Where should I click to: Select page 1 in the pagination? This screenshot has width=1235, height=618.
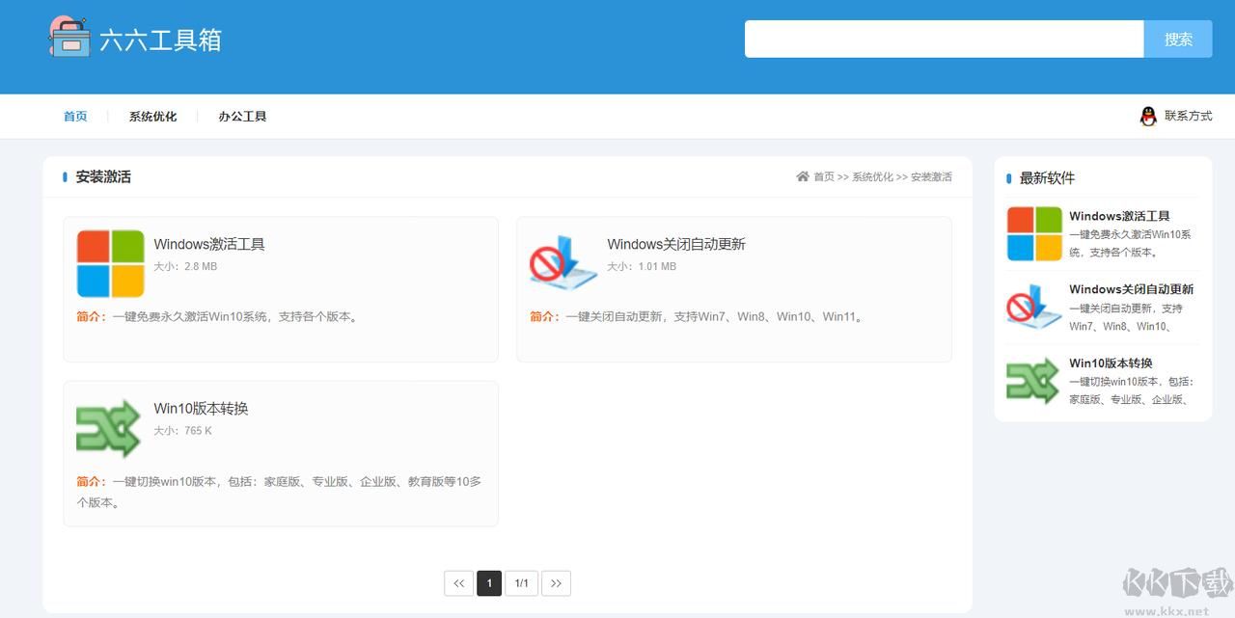[489, 582]
